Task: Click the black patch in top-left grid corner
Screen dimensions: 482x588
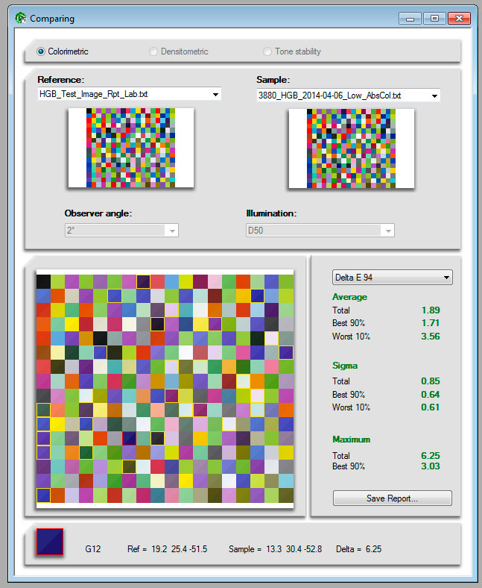Action: pos(44,281)
